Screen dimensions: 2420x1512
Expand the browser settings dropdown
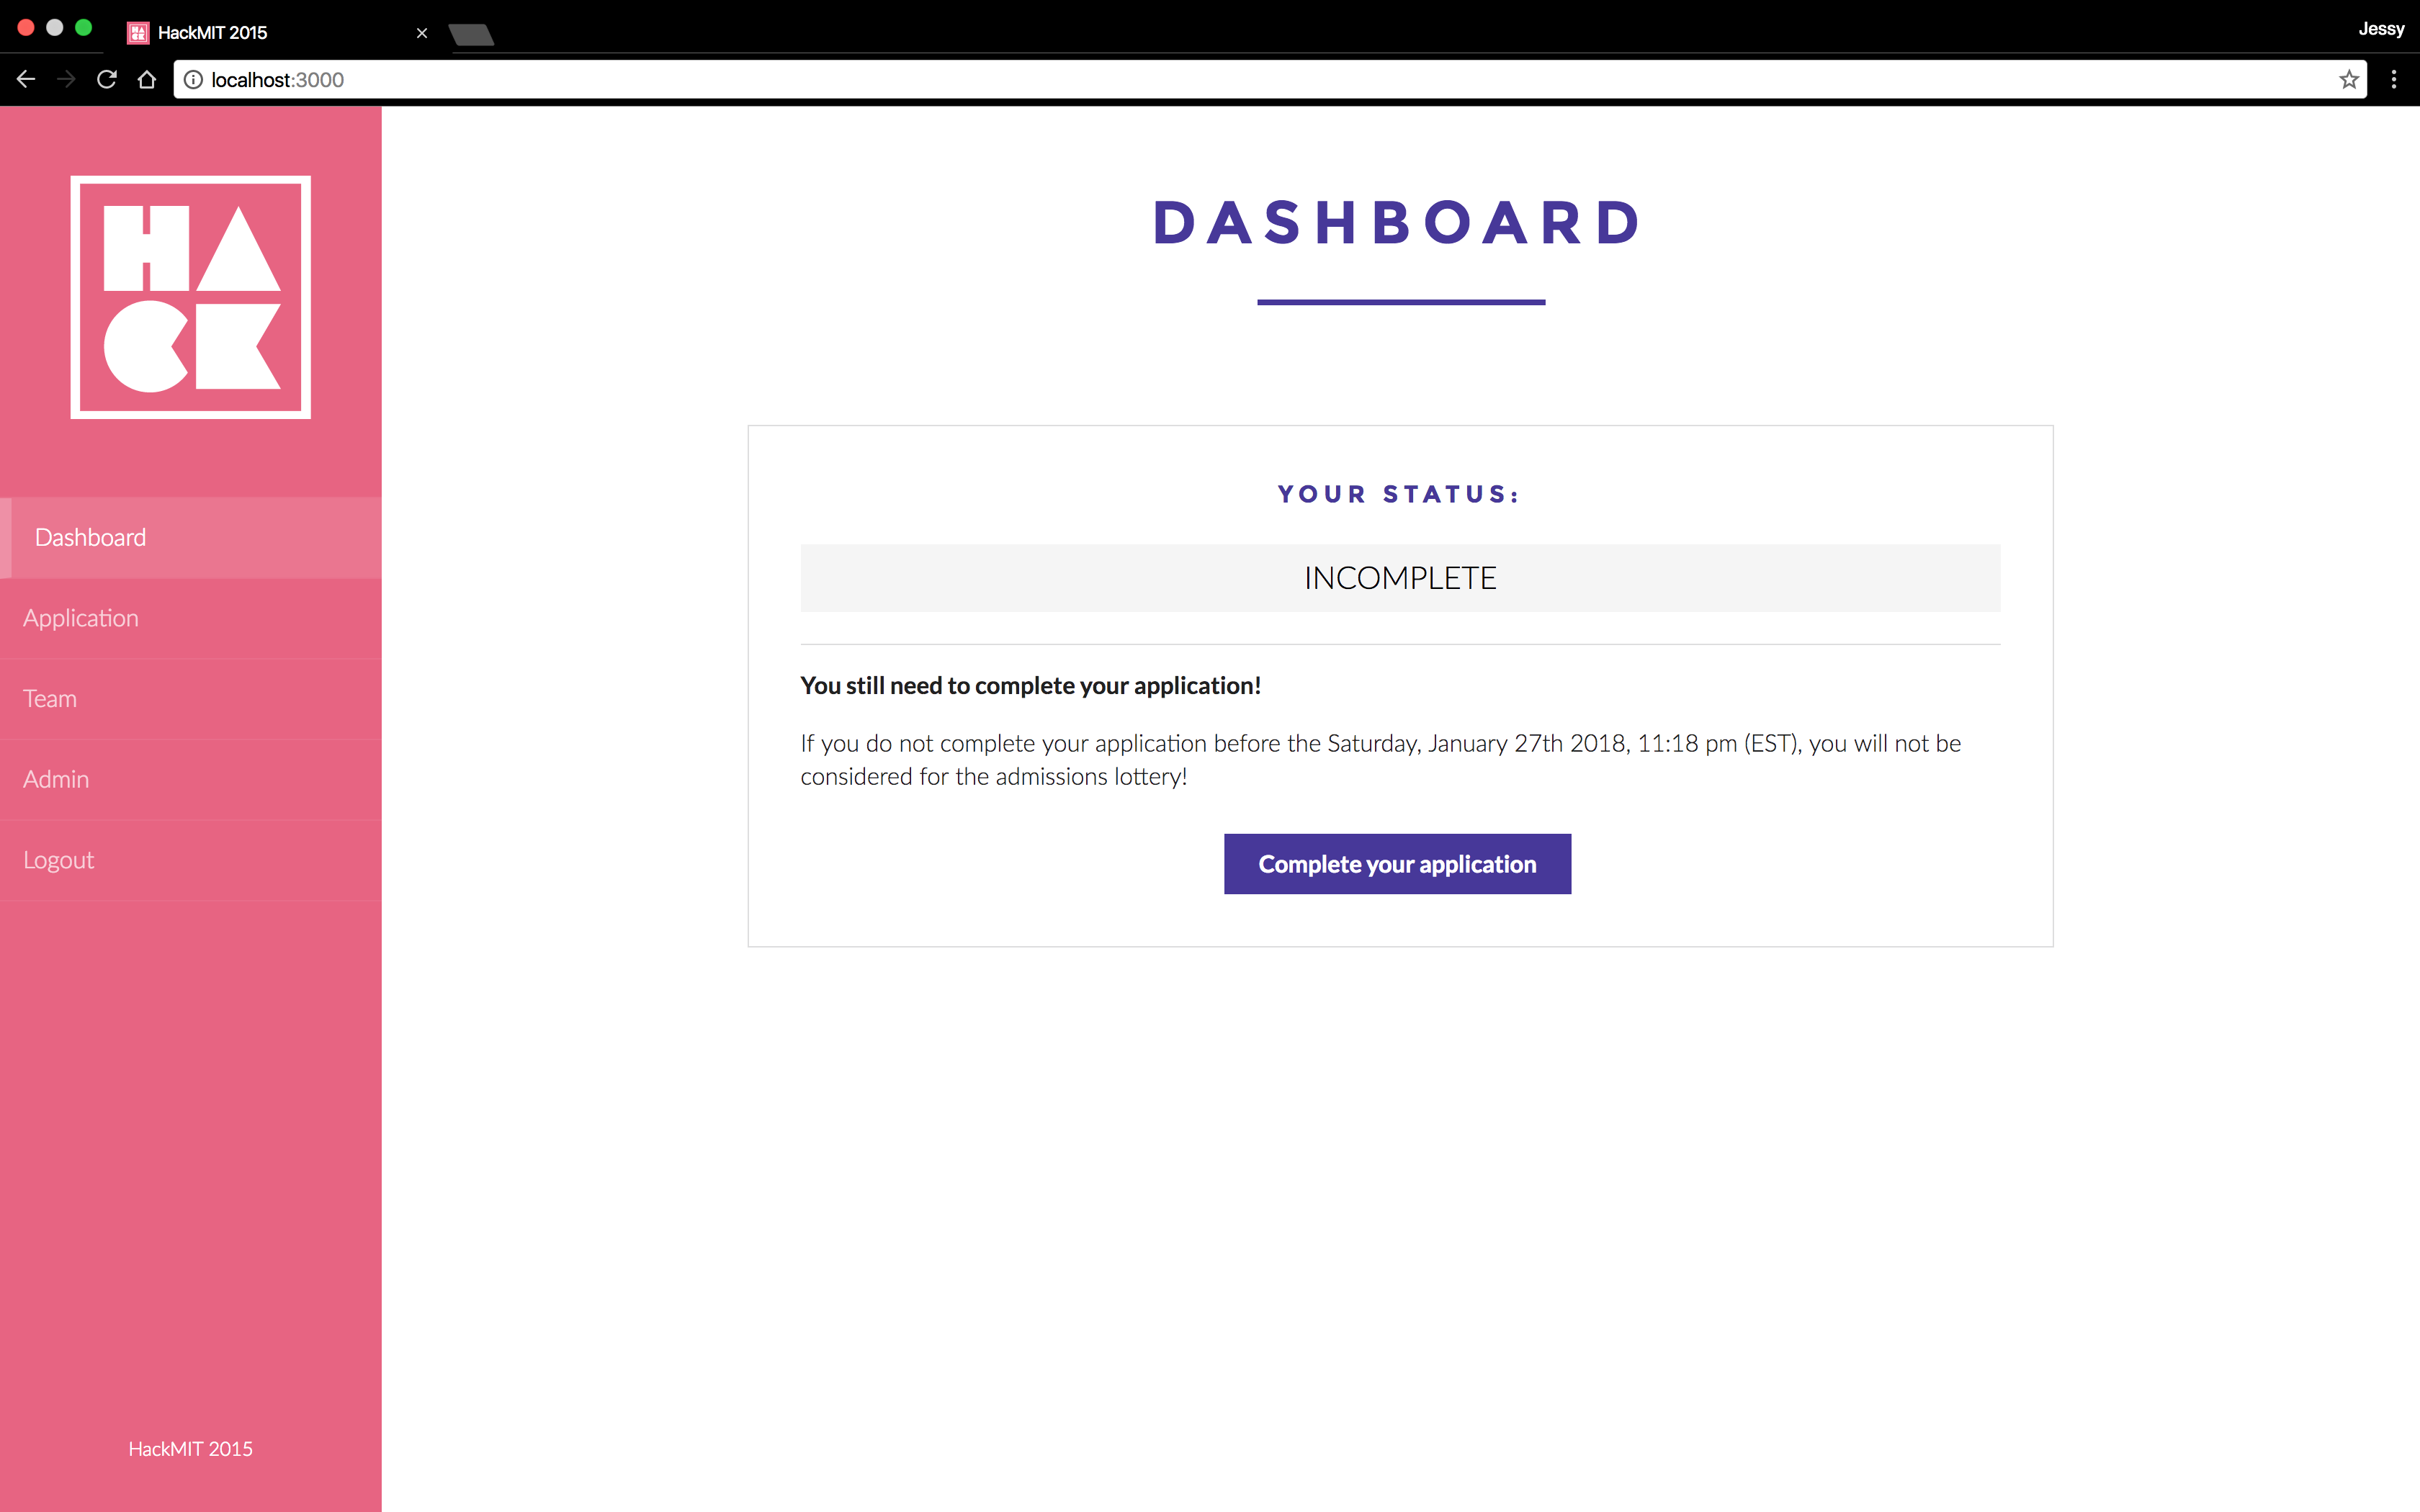tap(2394, 78)
